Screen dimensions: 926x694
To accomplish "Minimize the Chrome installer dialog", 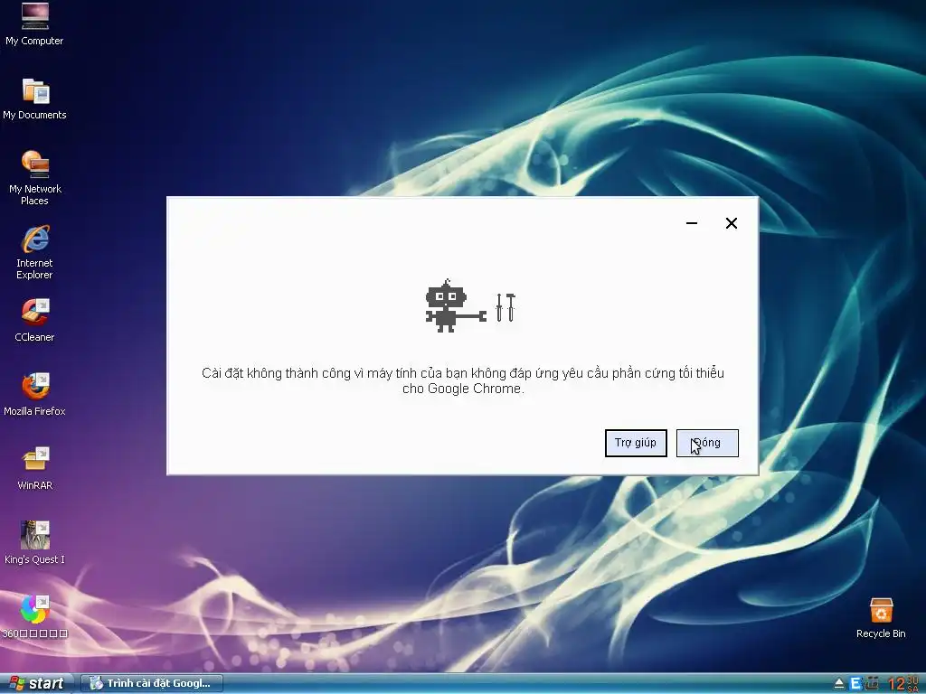I will click(692, 223).
